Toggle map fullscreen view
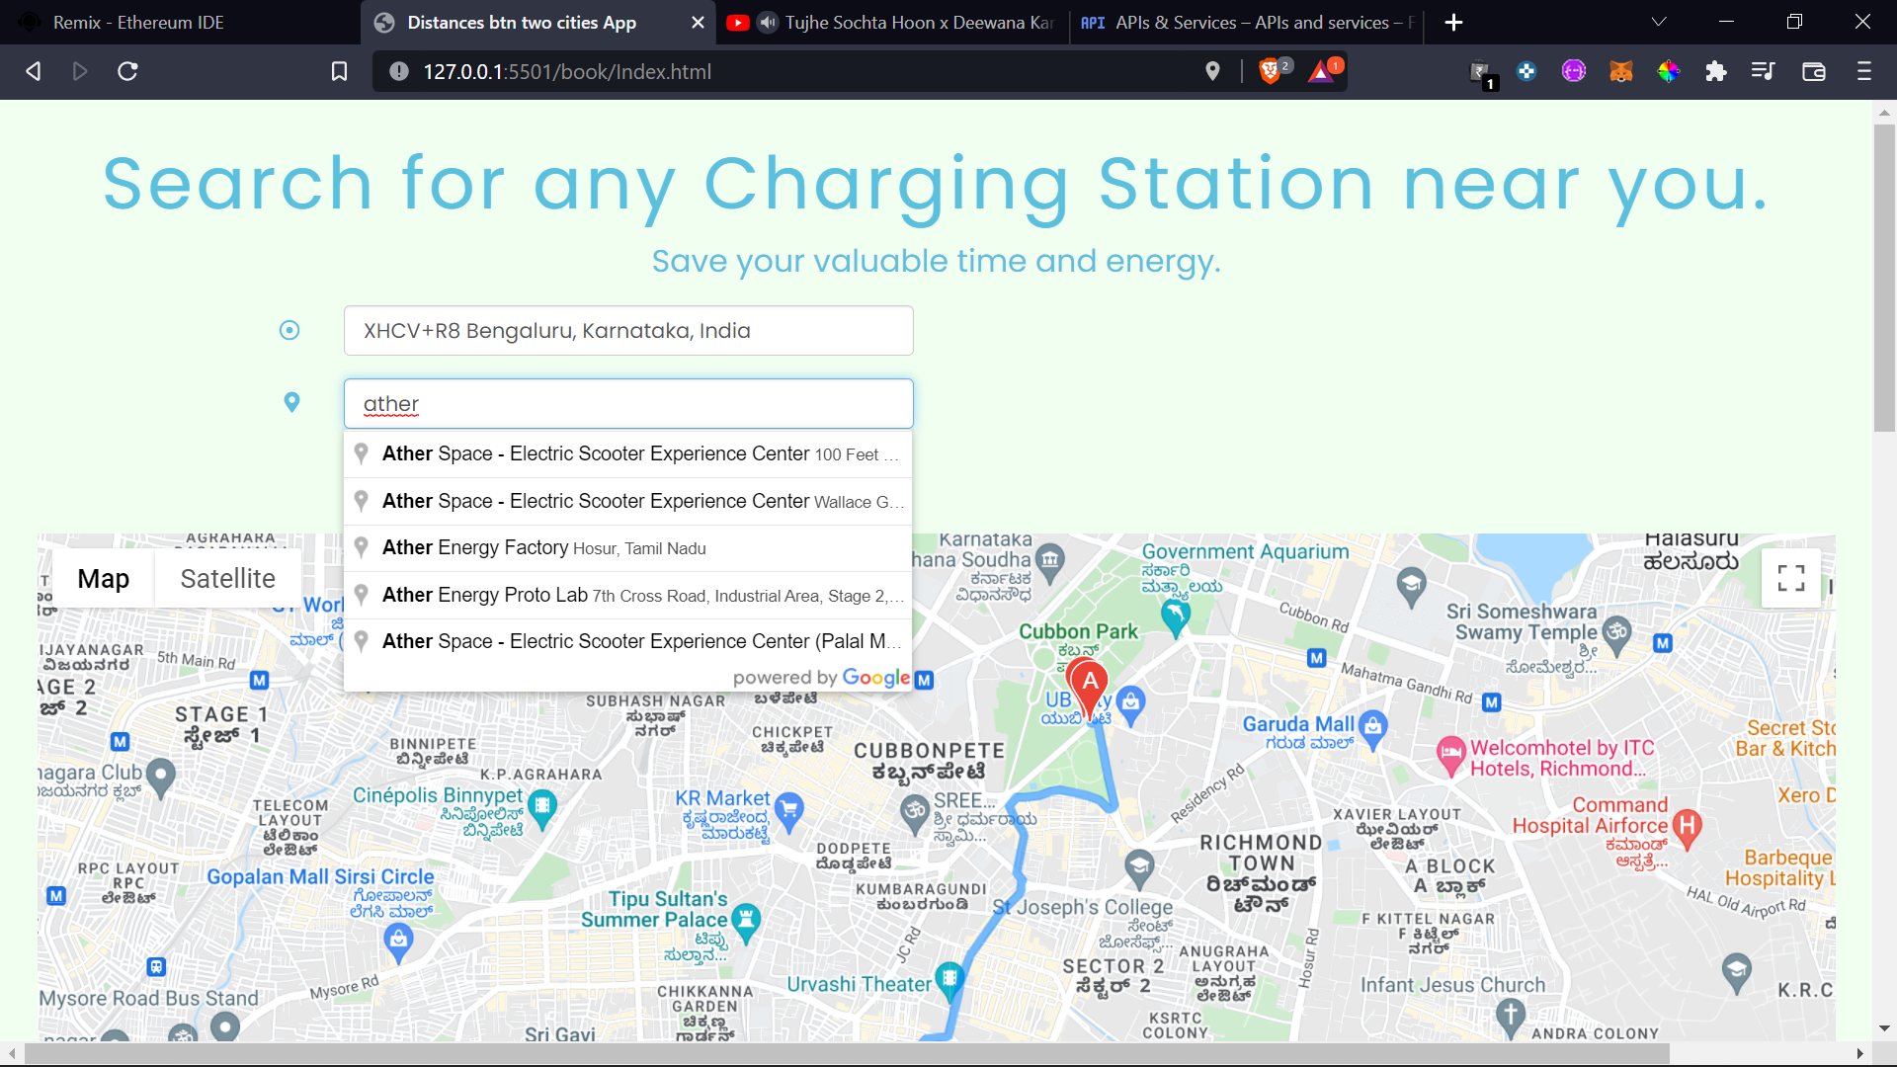 click(1790, 578)
